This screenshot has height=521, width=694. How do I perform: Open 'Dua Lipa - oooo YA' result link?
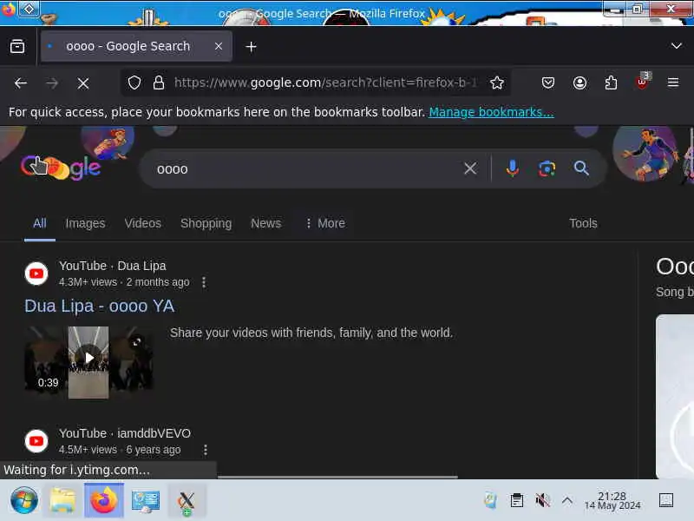tap(100, 307)
